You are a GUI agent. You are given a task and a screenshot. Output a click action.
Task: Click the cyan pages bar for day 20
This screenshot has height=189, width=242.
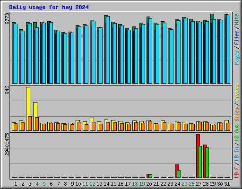coord(150,51)
